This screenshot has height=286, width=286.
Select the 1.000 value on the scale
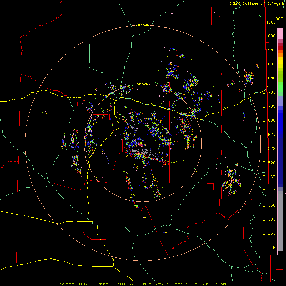click(x=269, y=36)
